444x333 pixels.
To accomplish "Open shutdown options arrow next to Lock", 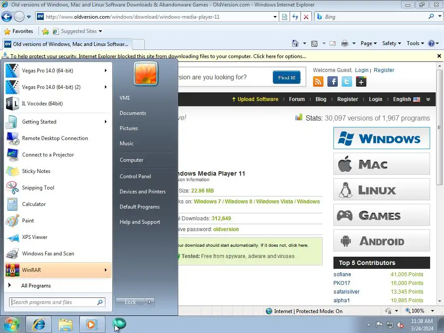I will [x=150, y=302].
